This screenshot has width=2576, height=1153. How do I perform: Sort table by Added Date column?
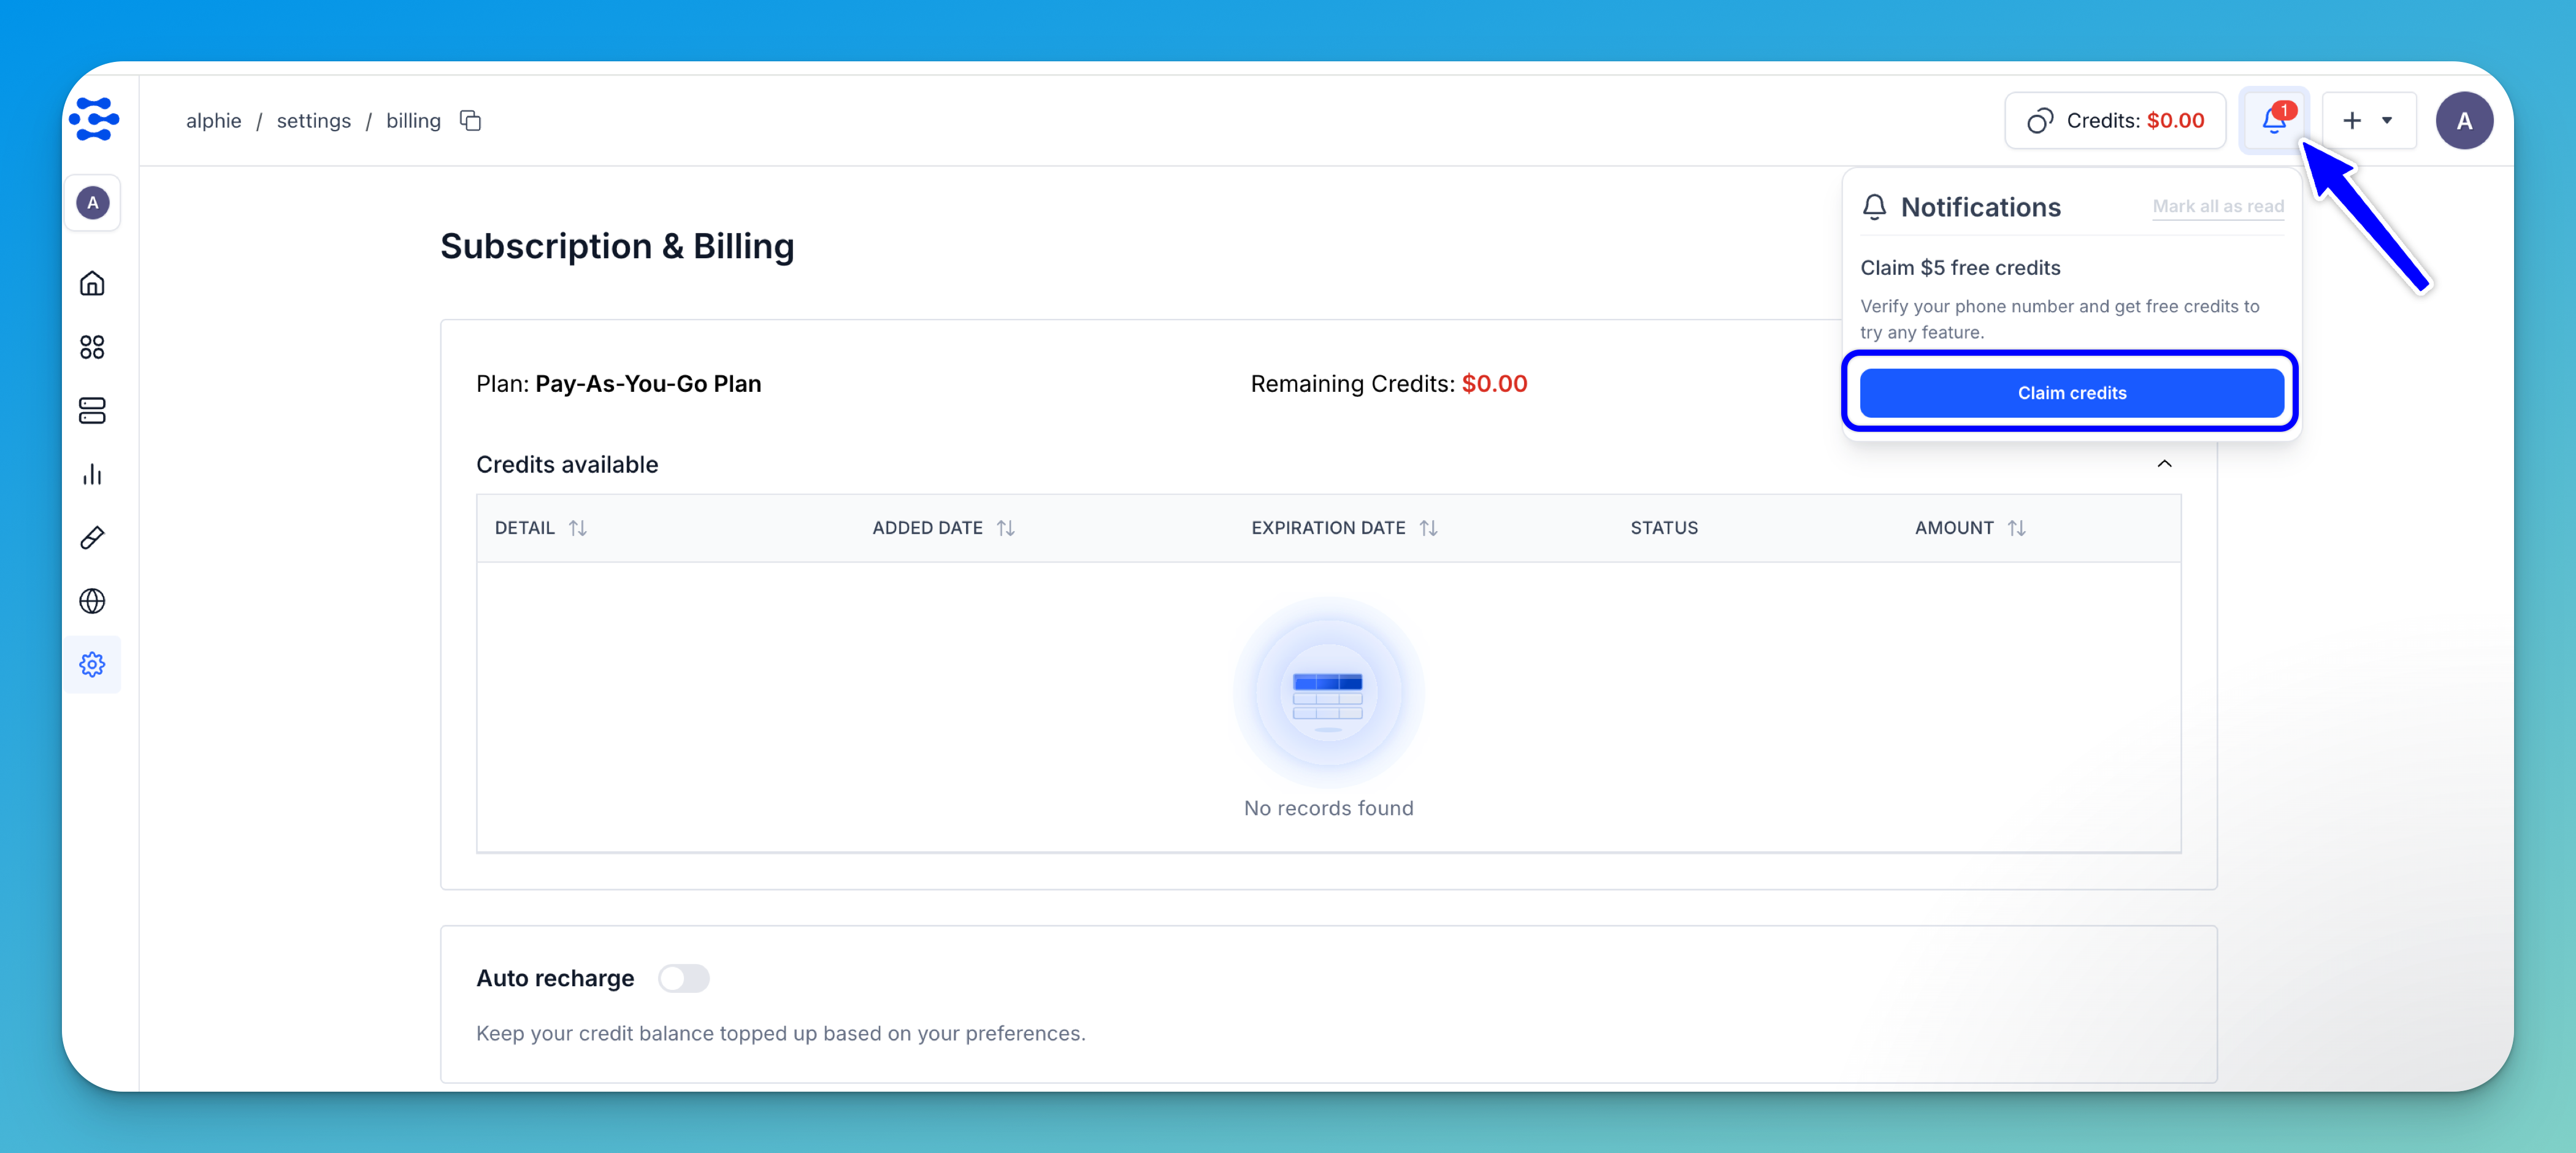1006,528
